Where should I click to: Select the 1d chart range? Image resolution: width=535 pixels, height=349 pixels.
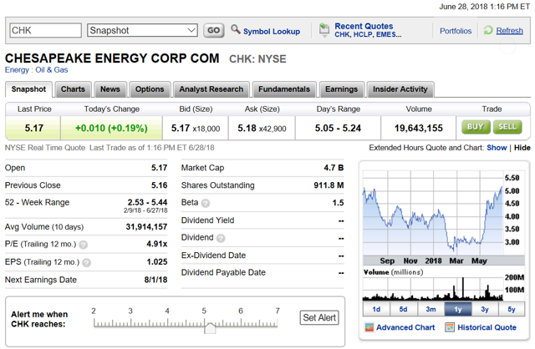pyautogui.click(x=376, y=309)
